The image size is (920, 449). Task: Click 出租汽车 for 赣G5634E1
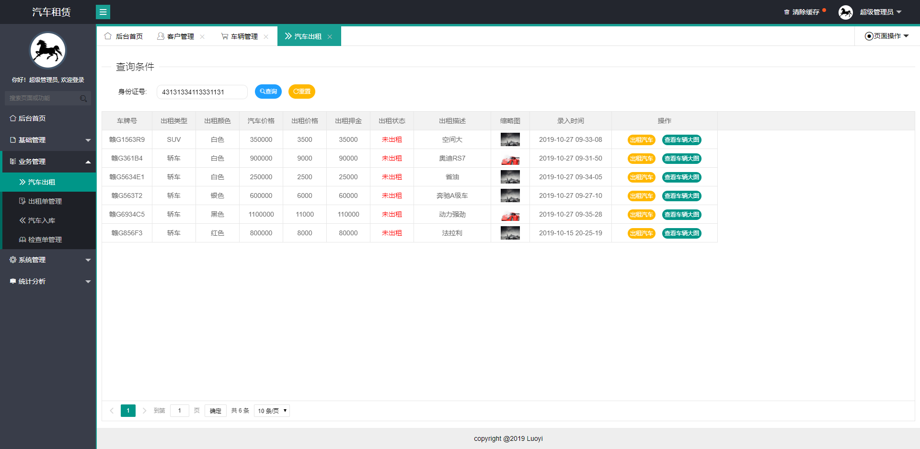(642, 177)
